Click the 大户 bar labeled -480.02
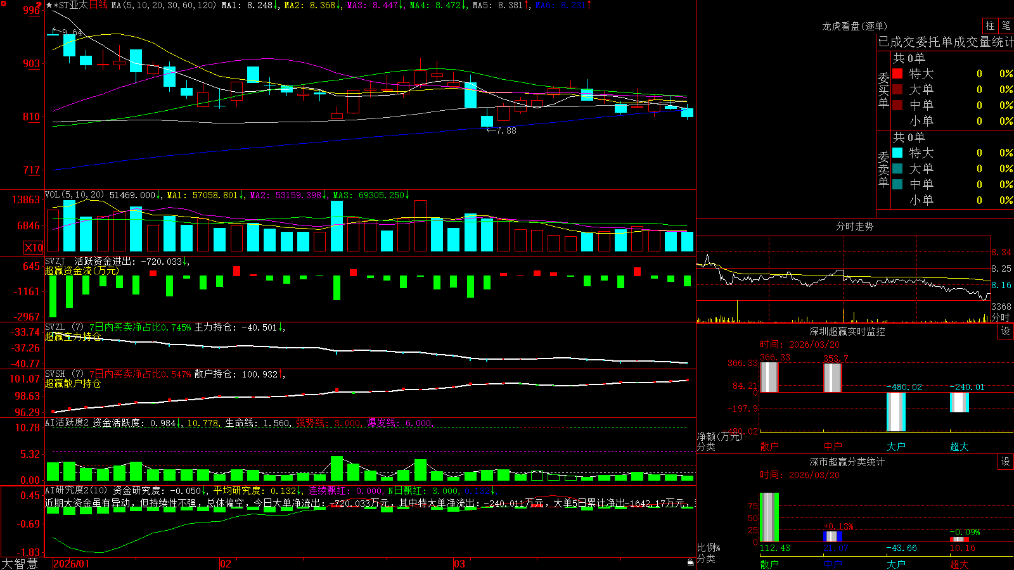Viewport: 1014px width, 570px height. [896, 412]
